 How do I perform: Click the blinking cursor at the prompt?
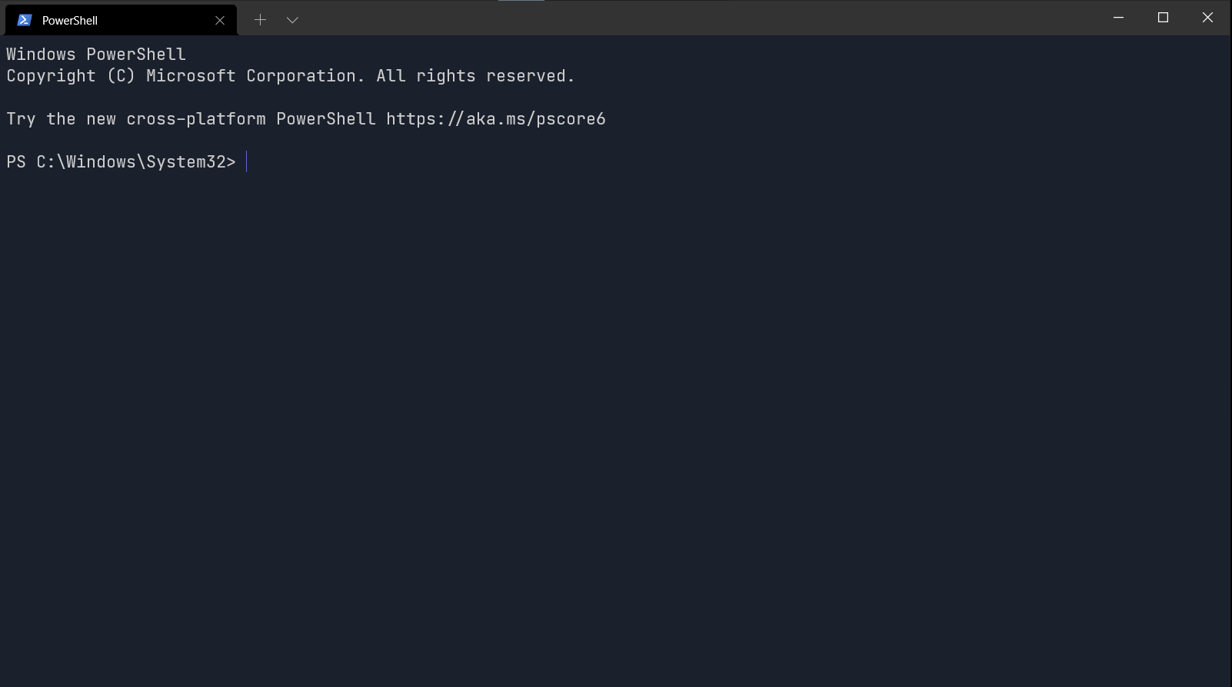pyautogui.click(x=247, y=161)
